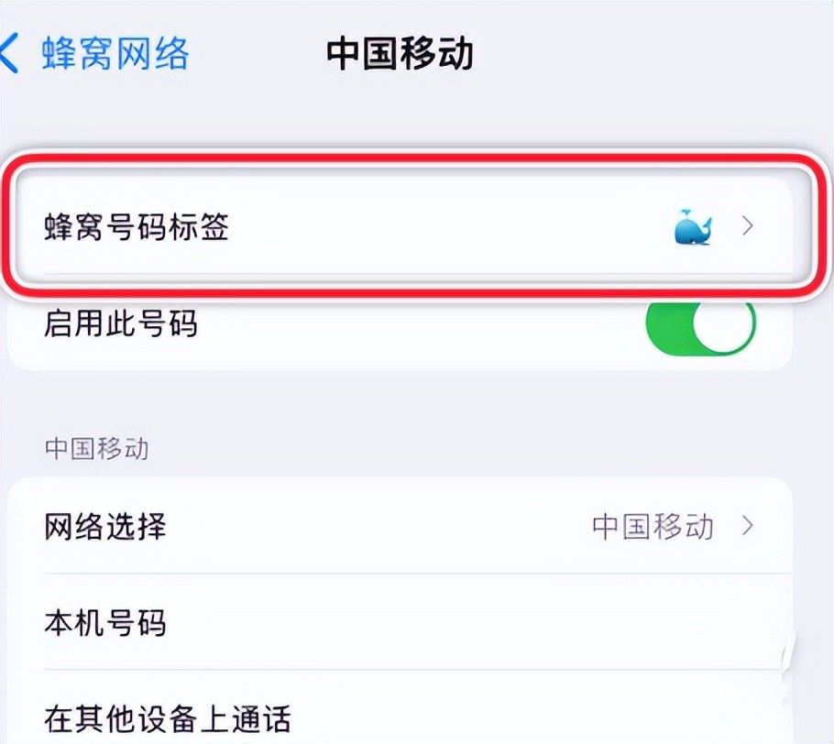
Task: Disable the 启用此号码 switch
Action: click(x=701, y=324)
